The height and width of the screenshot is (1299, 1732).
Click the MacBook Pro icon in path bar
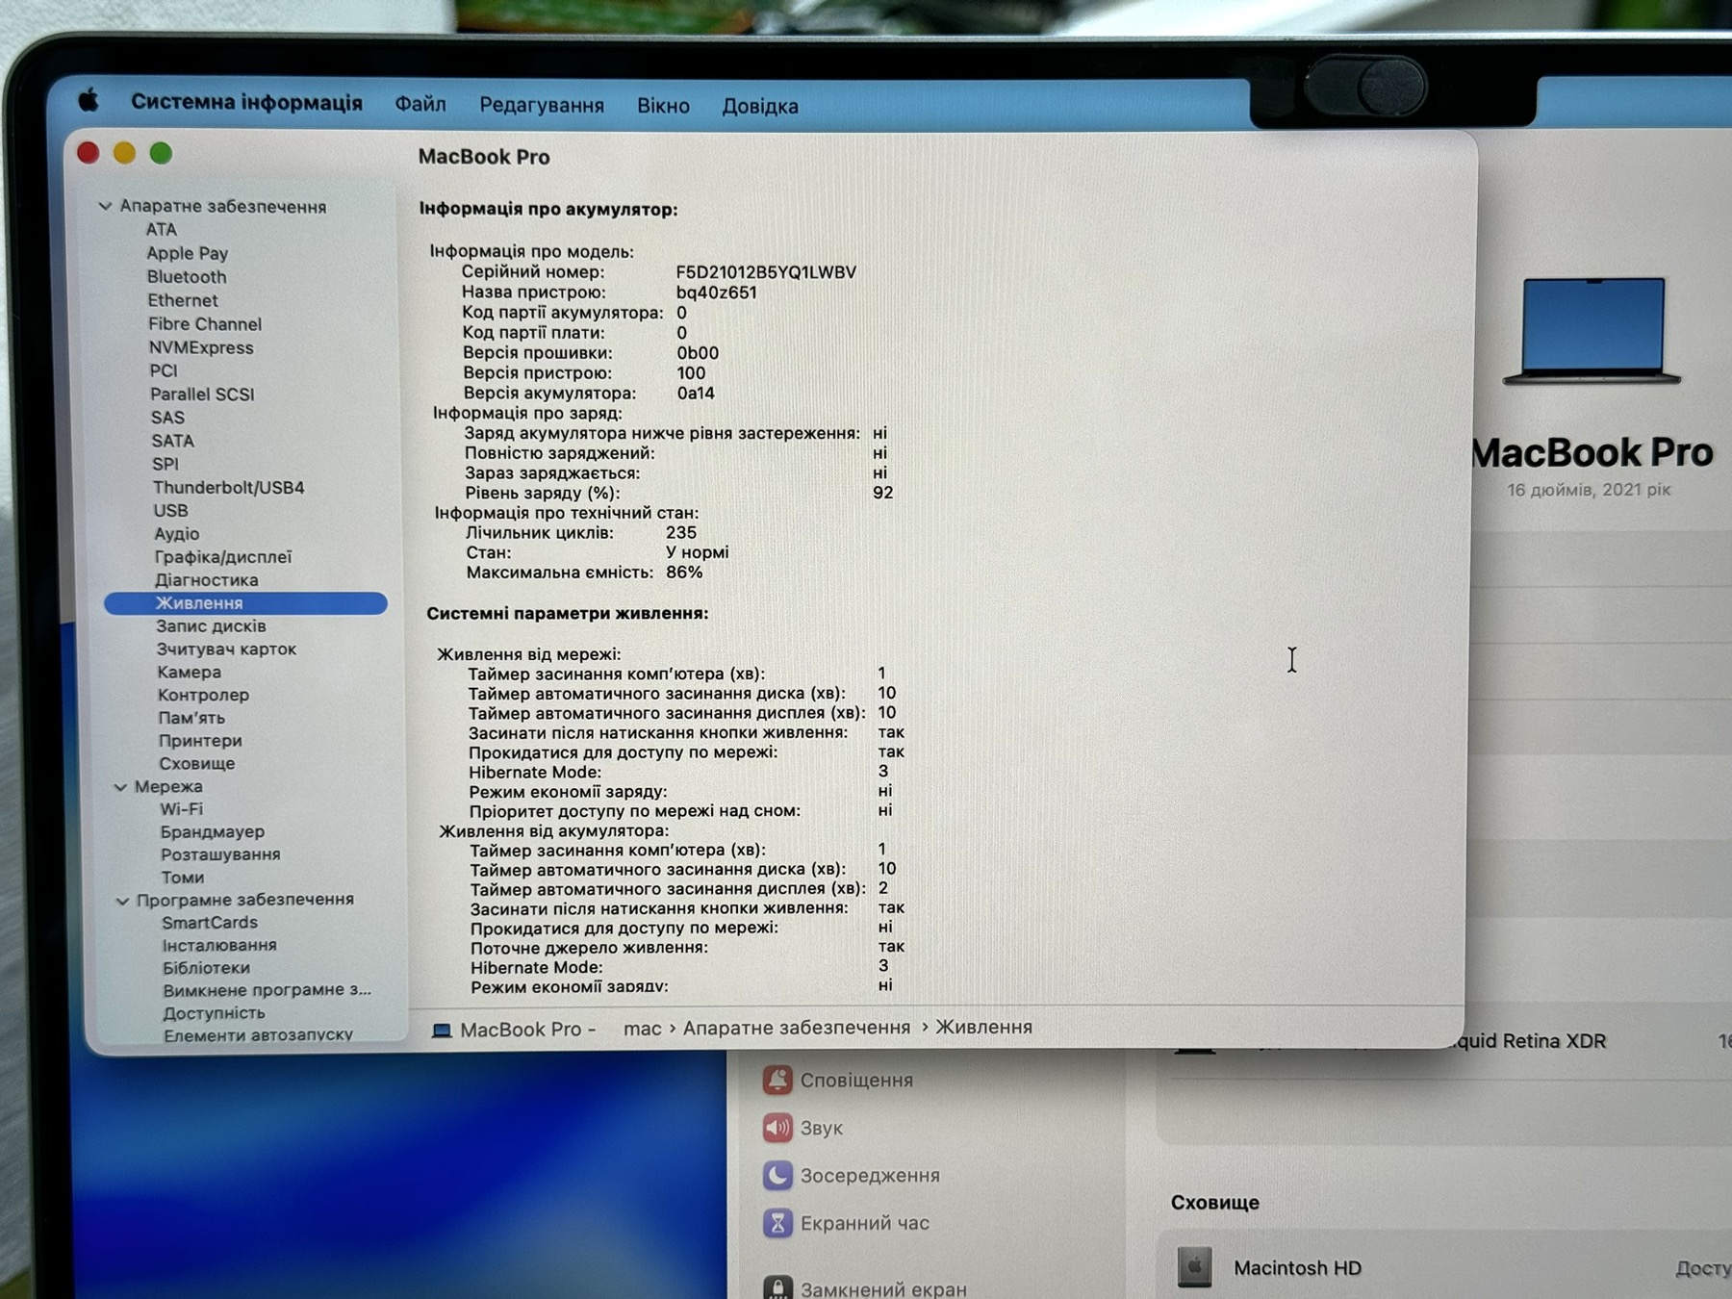[442, 1031]
